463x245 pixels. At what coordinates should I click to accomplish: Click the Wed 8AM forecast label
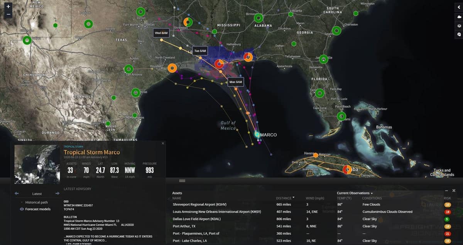pos(161,33)
